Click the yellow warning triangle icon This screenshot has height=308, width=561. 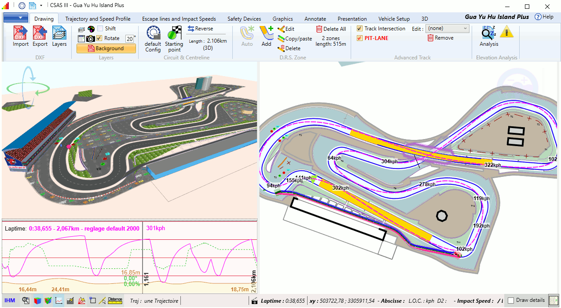click(506, 32)
